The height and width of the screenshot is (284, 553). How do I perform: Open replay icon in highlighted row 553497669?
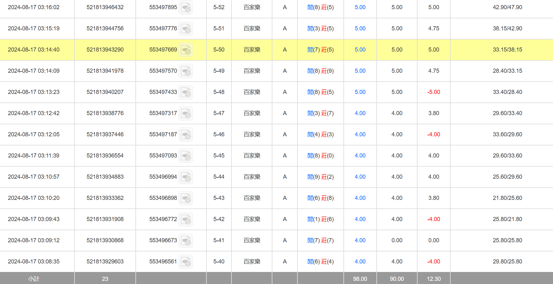(x=185, y=50)
